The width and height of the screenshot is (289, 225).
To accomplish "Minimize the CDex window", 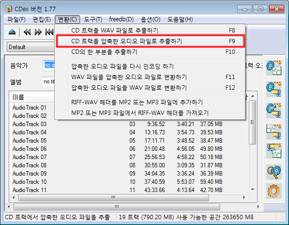I will [x=244, y=9].
